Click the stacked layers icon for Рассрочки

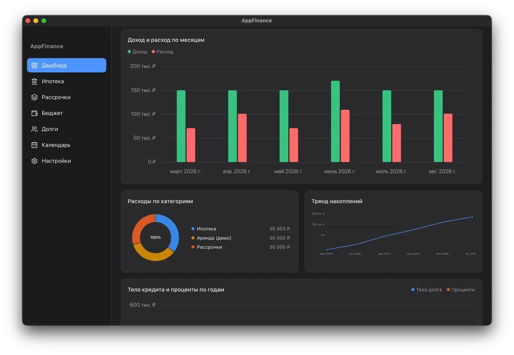tap(35, 97)
